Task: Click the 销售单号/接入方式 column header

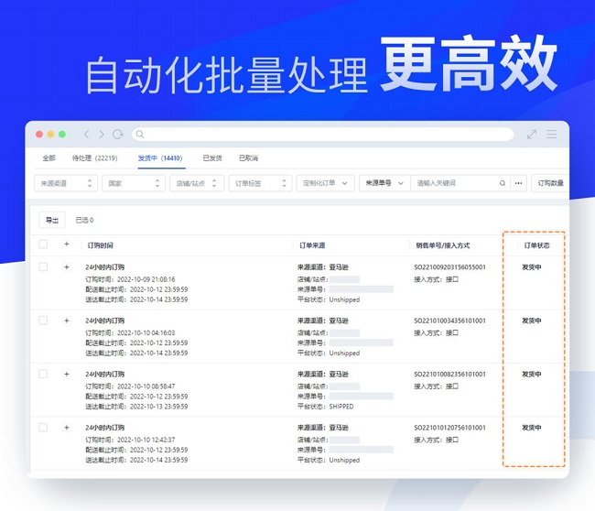Action: point(443,245)
